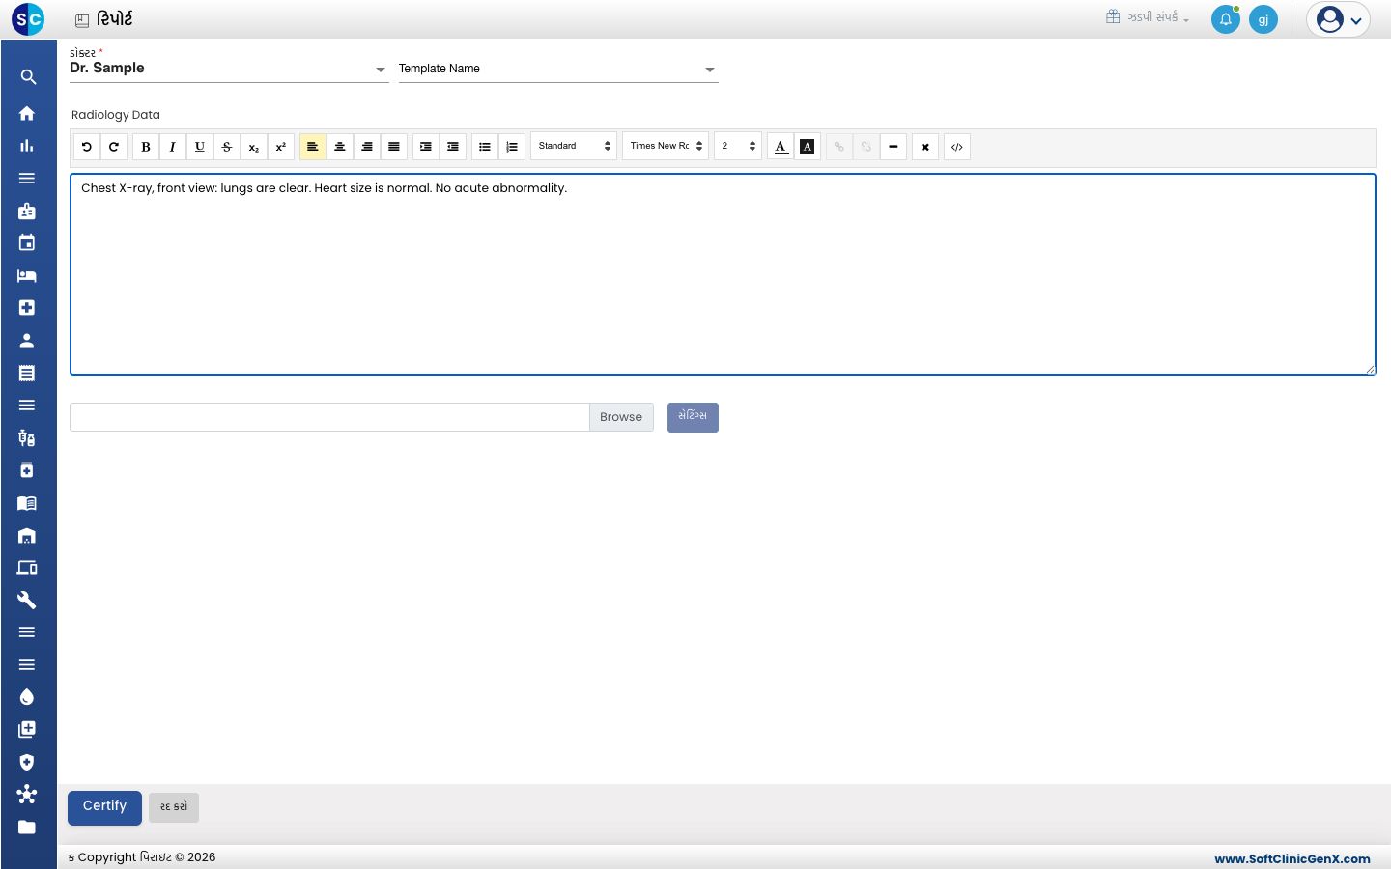Image resolution: width=1391 pixels, height=869 pixels.
Task: Open the home icon in sidebar
Action: 27,113
